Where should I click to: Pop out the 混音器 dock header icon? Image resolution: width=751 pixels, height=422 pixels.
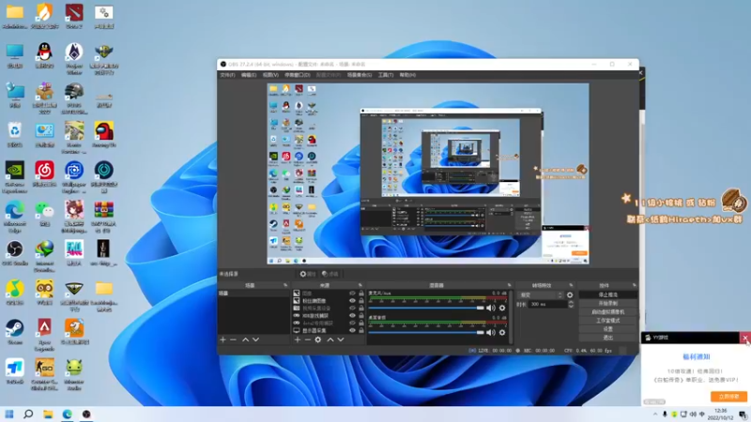(509, 285)
